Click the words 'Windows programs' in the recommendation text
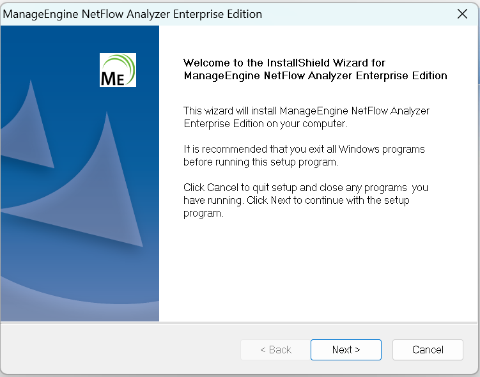This screenshot has height=377, width=480. pos(382,150)
